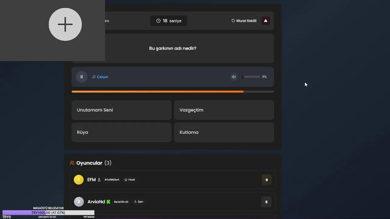The image size is (390, 219).
Task: Click EFM's score of 9
Action: point(267,180)
